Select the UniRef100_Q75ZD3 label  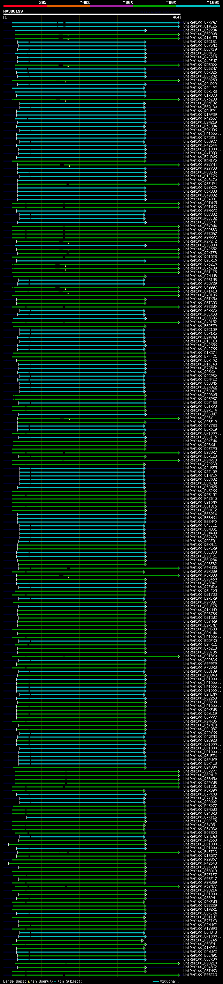tap(200, 99)
